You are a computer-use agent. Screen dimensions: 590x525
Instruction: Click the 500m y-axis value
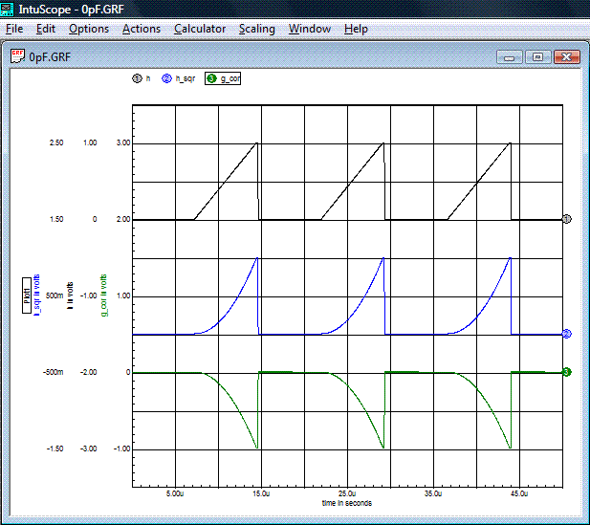[55, 295]
